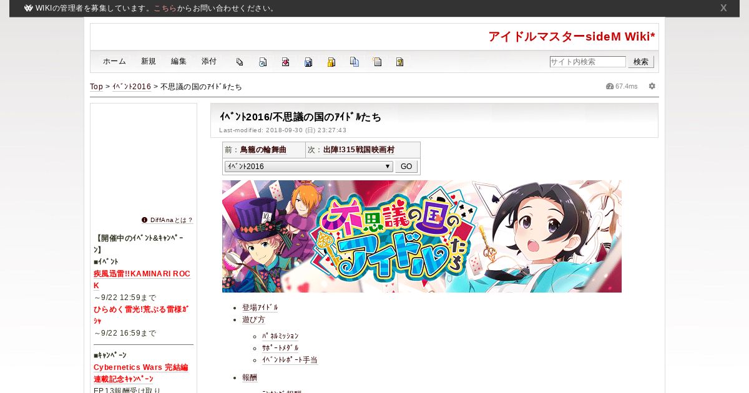Open the 編集 menu item
The height and width of the screenshot is (393, 749).
(179, 61)
